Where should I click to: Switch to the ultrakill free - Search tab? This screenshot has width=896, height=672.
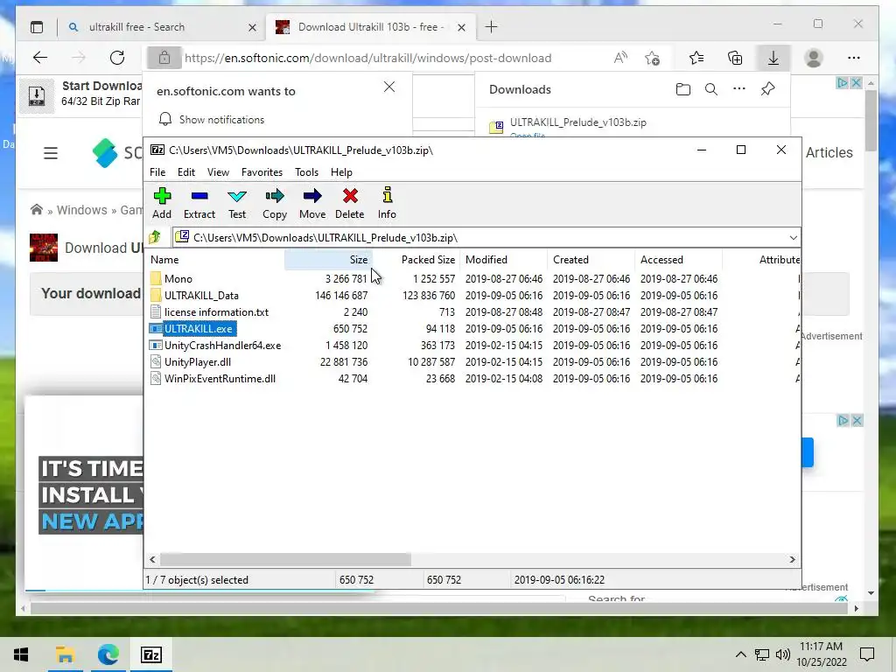[162, 27]
